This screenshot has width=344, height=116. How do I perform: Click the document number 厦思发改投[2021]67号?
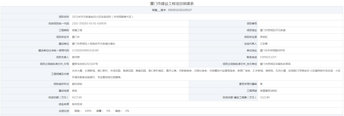coord(85,64)
